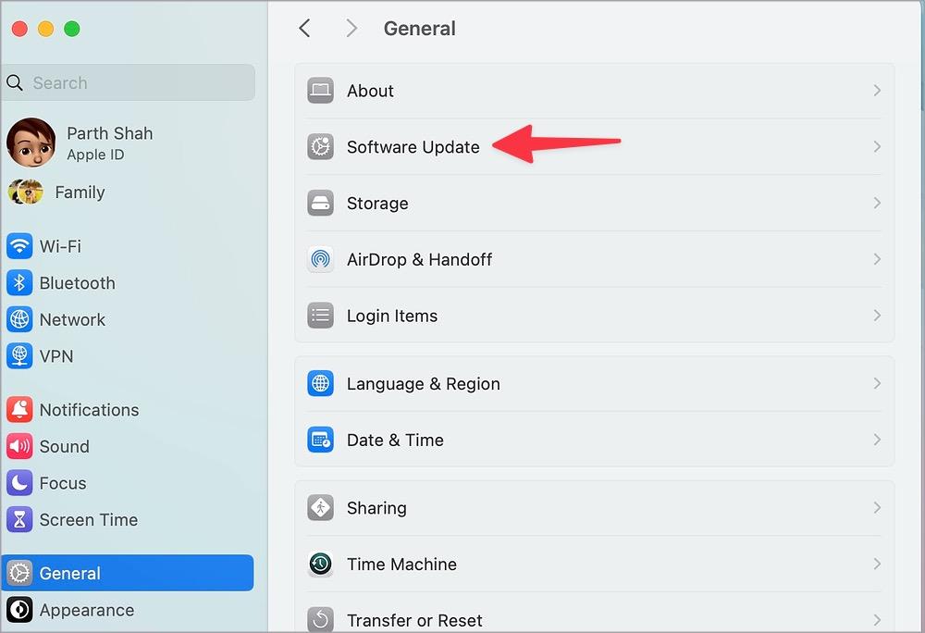Click the Notifications bell icon
This screenshot has height=633, width=925.
tap(19, 409)
